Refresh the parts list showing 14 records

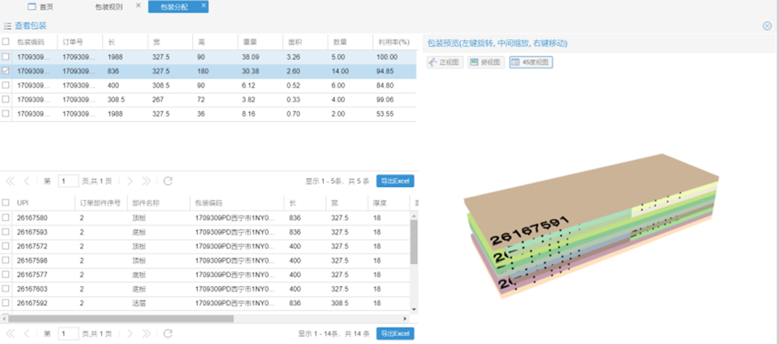click(x=168, y=334)
